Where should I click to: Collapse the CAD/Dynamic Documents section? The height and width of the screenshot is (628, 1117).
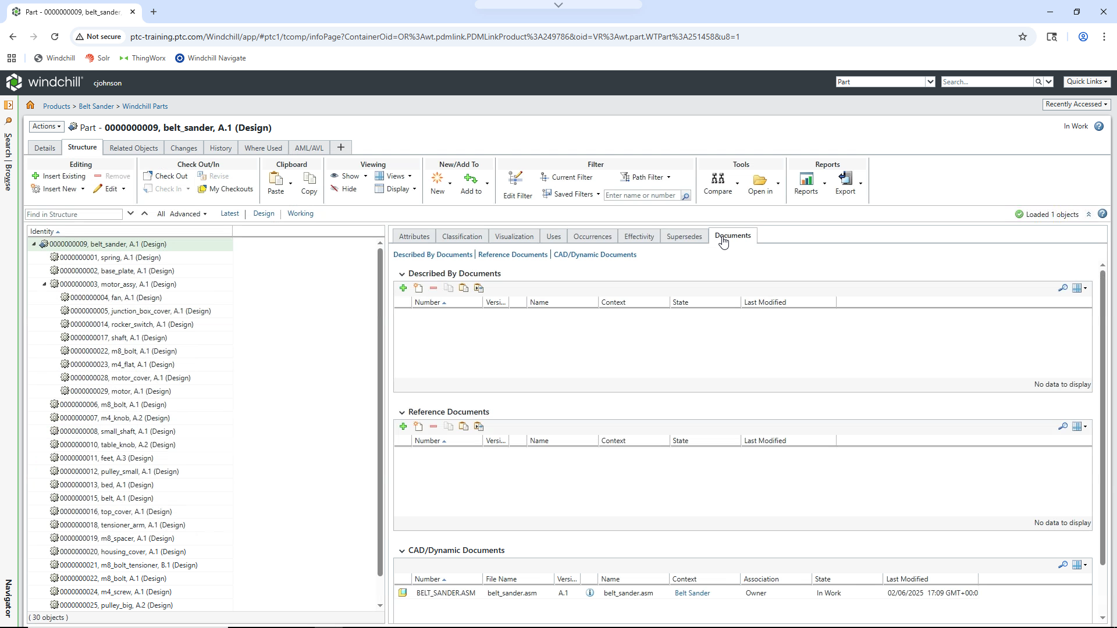coord(401,551)
